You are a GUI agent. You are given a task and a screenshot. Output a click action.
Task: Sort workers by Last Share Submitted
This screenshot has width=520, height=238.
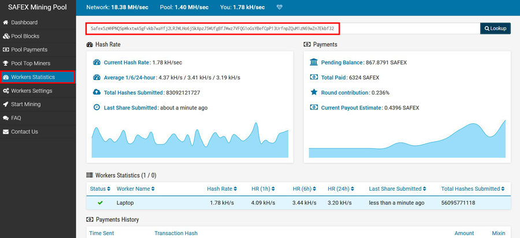(398, 189)
